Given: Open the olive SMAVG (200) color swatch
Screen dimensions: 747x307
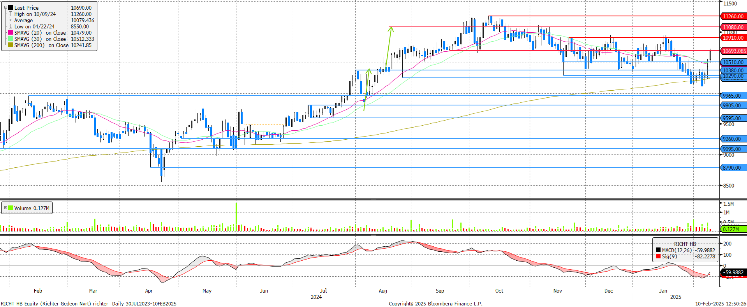Looking at the screenshot, I should click(11, 45).
